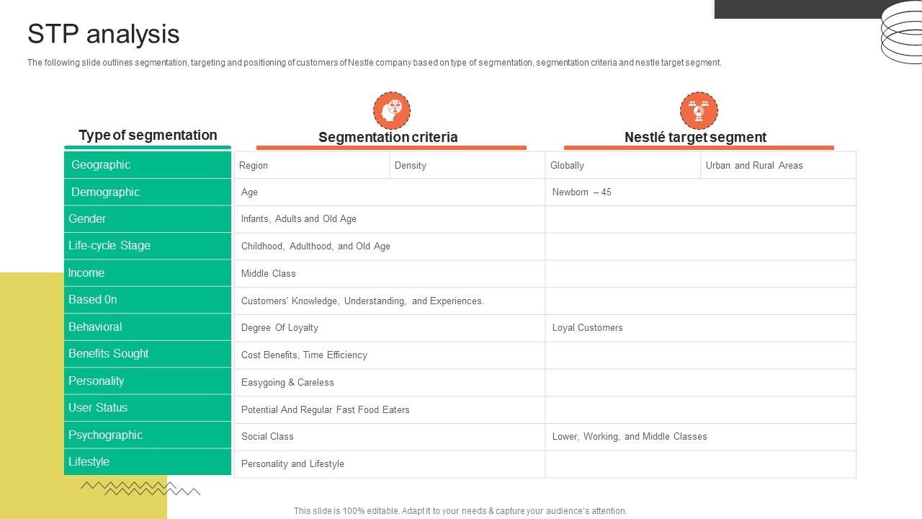The image size is (922, 519).
Task: Click the Psychographic row label
Action: [x=148, y=435]
